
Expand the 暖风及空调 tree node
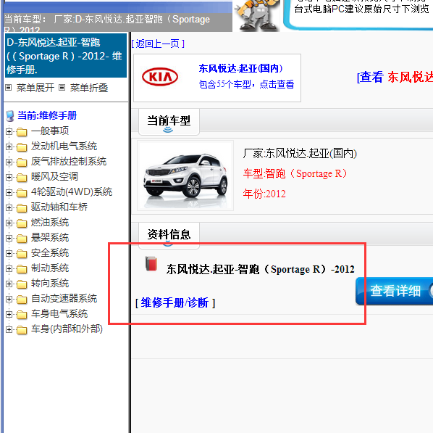[x=9, y=177]
